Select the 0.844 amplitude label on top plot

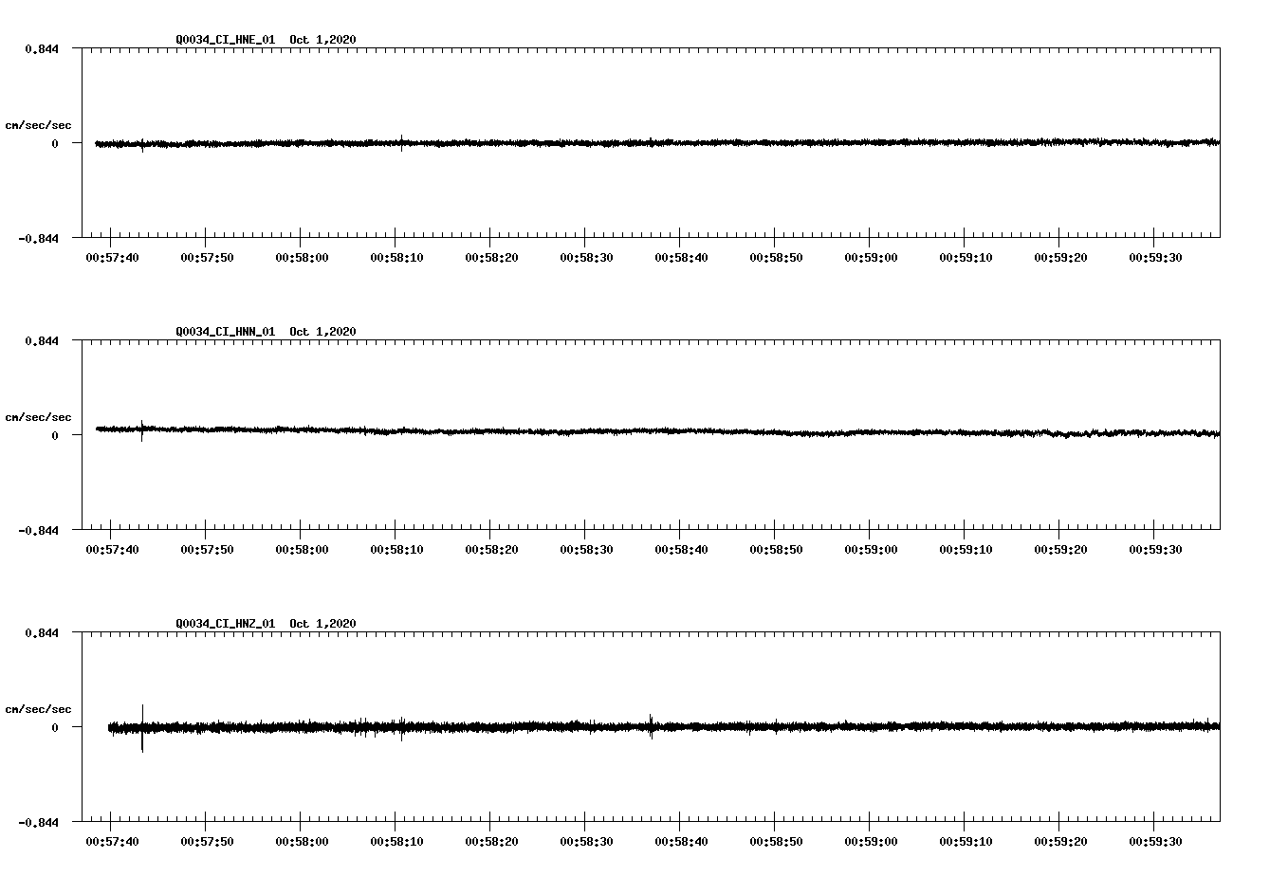[x=41, y=47]
